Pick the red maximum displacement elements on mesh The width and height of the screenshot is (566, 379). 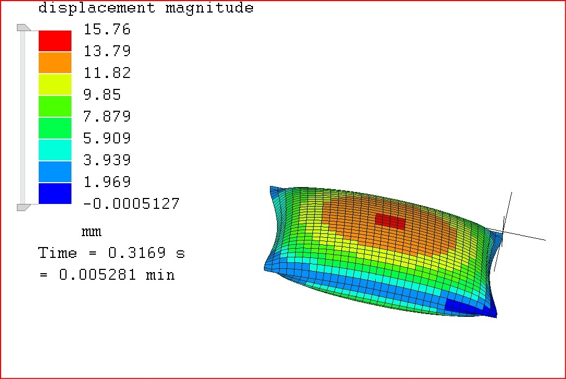tap(390, 221)
